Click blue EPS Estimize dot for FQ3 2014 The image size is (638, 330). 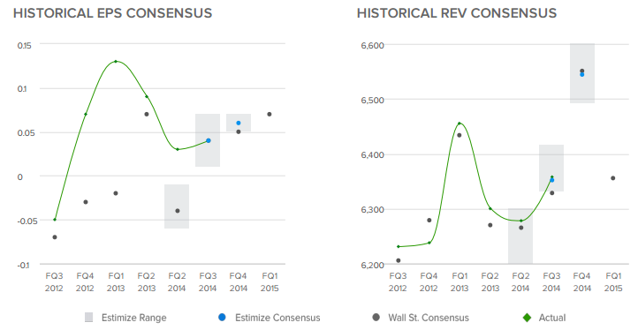(x=209, y=140)
